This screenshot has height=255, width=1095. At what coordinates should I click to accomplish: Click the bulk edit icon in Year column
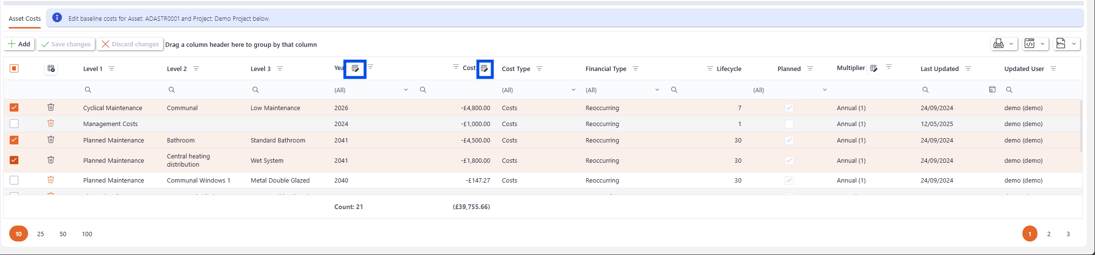[x=355, y=69]
